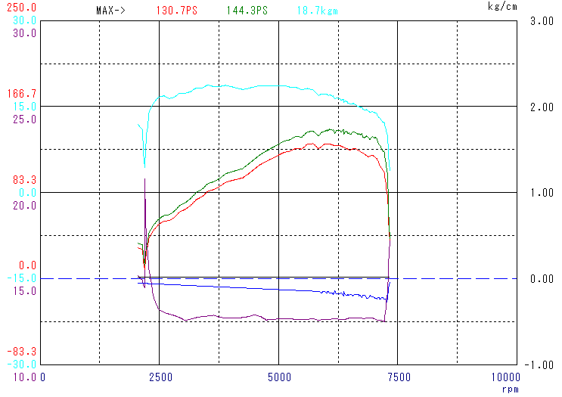562x397 pixels.
Task: Click the red 130.7PS max value
Action: point(177,11)
